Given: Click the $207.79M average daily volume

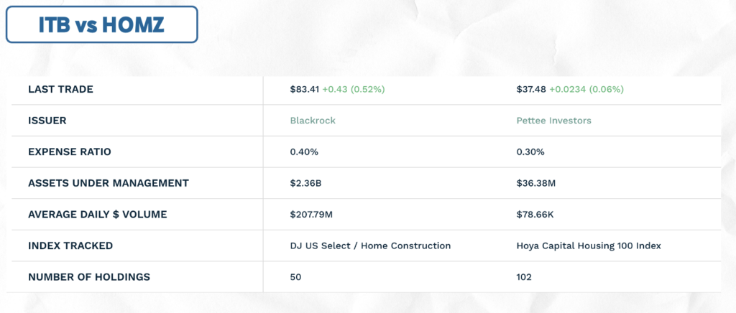Looking at the screenshot, I should pos(311,215).
